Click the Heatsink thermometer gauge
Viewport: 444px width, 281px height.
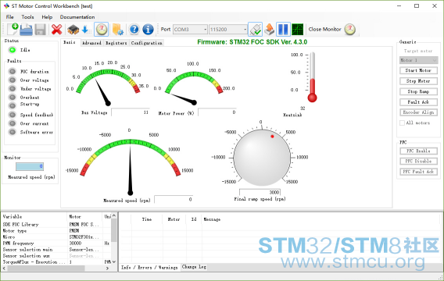click(x=312, y=77)
